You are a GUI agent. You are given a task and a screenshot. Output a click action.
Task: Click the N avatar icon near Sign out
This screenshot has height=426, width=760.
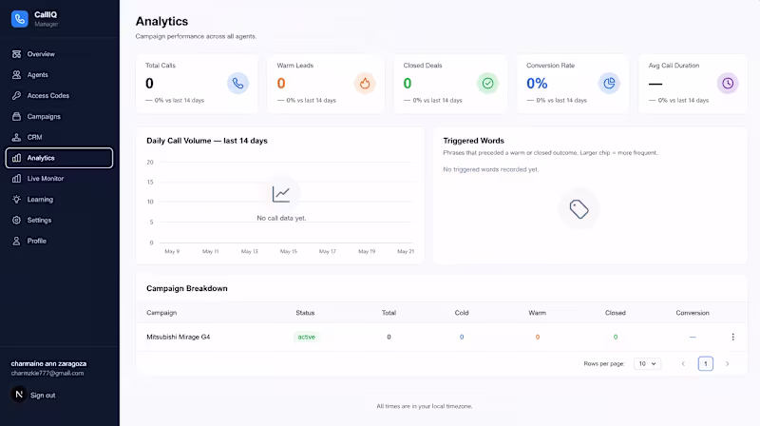19,395
